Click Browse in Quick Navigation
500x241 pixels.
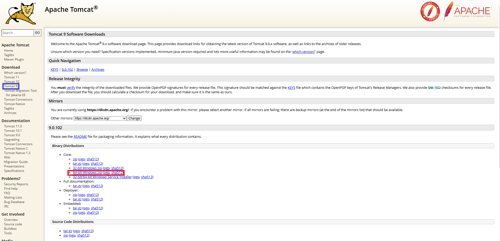(x=82, y=70)
